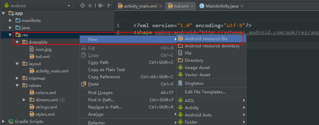
Task: Collapse the values folder arrow
Action: [x=17, y=86]
